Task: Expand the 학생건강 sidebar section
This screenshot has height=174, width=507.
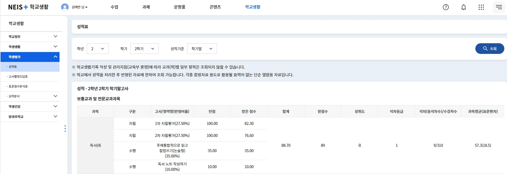Action: tap(30, 106)
